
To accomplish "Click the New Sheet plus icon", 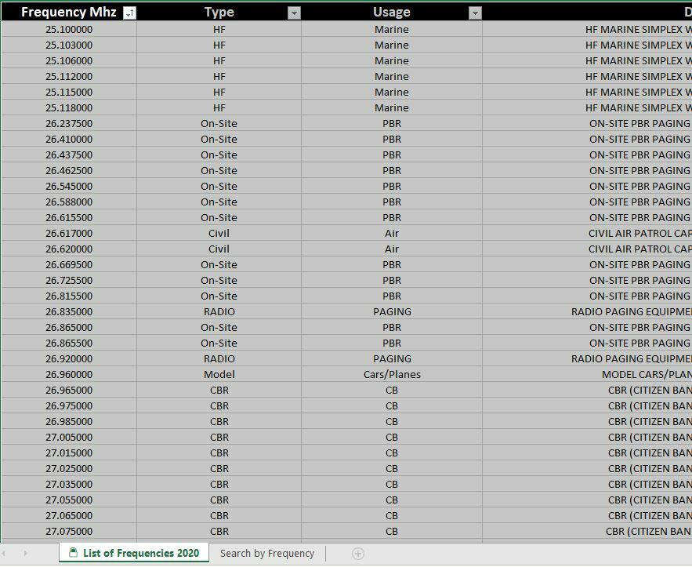I will coord(357,553).
